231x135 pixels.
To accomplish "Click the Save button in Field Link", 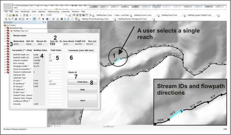I will [82, 101].
